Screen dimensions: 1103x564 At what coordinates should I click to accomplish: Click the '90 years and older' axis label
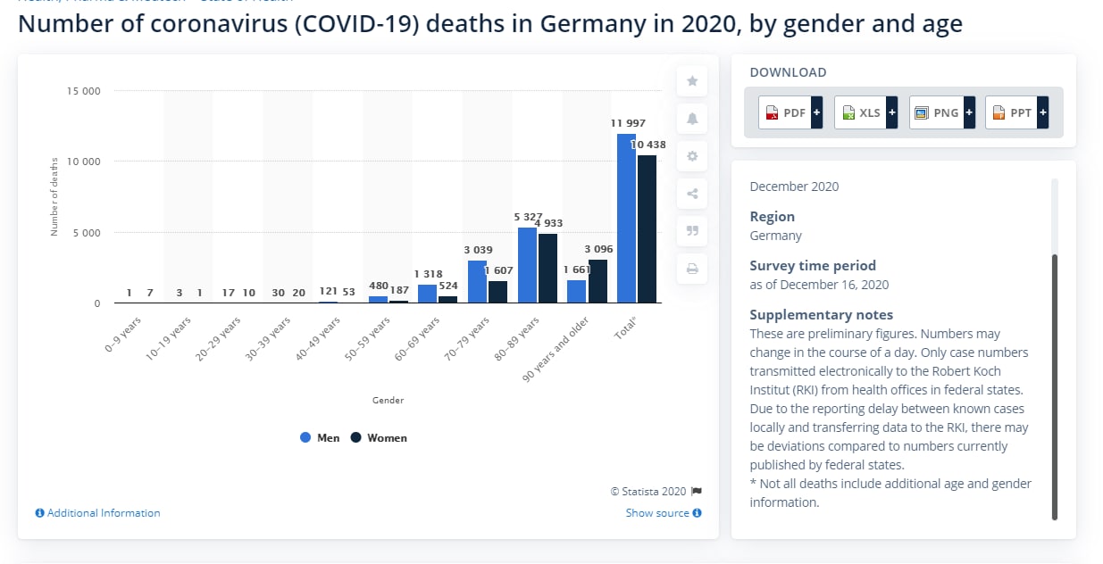tap(556, 349)
